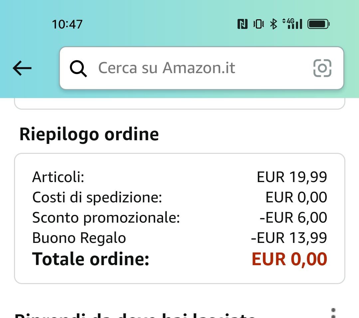359x318 pixels.
Task: Tap the NFC status icon
Action: point(242,24)
